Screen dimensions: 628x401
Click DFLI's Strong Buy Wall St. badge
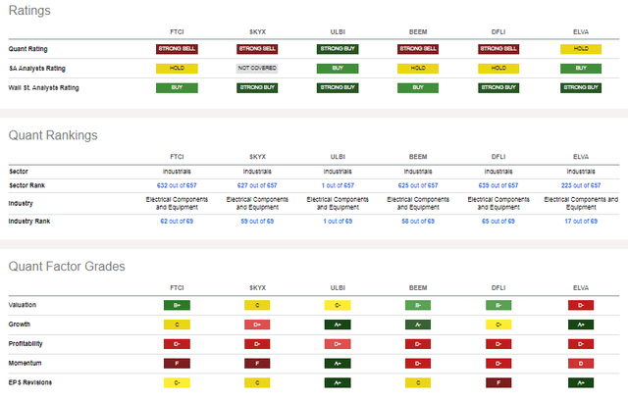(498, 87)
